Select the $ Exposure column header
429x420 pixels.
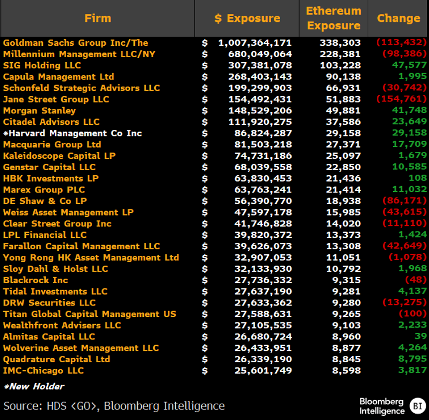pyautogui.click(x=247, y=18)
